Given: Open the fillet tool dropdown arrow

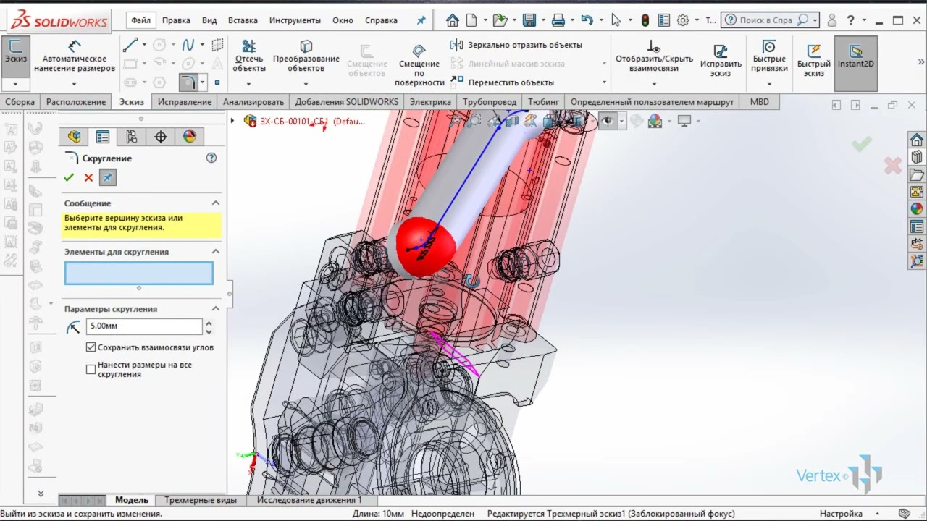Looking at the screenshot, I should (201, 82).
